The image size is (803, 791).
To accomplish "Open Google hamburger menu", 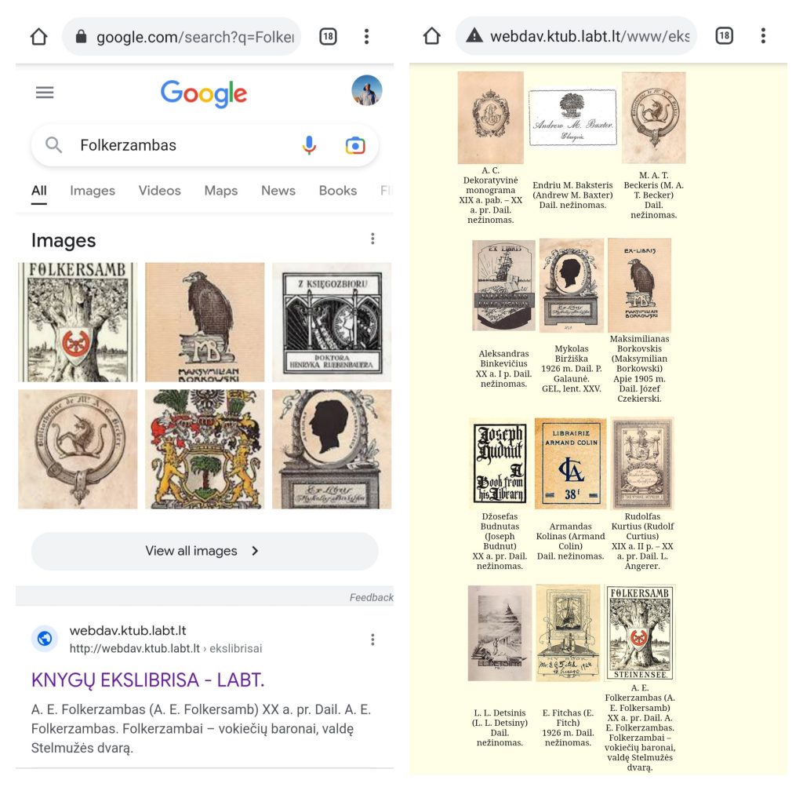I will 45,93.
